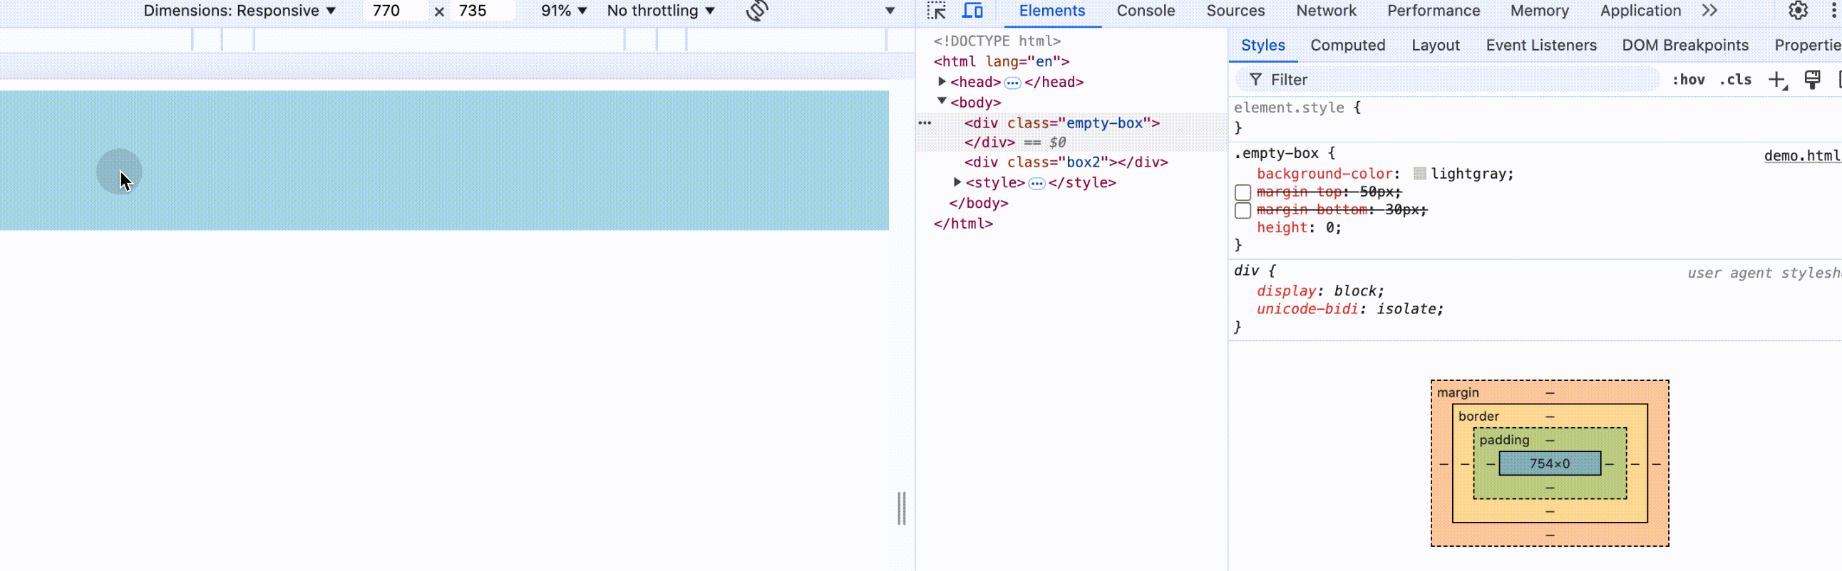Show more DevTools tabs chevron
This screenshot has height=571, width=1842.
click(1709, 11)
